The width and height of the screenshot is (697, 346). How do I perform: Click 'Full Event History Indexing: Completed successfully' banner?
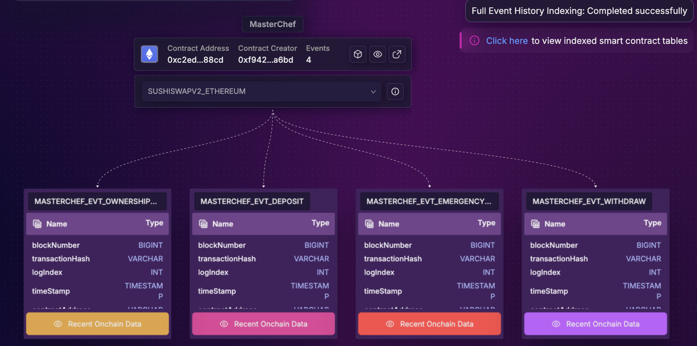[579, 11]
